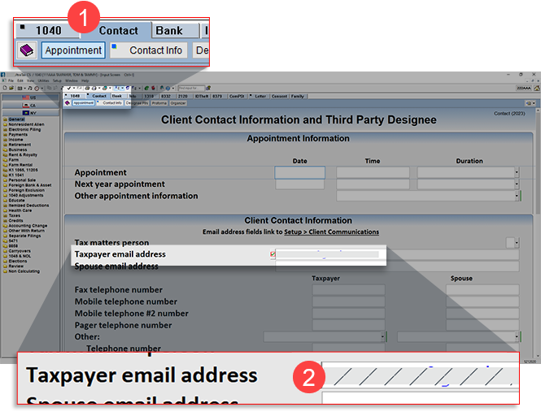Open the Designee PIN sub-tab

click(137, 103)
